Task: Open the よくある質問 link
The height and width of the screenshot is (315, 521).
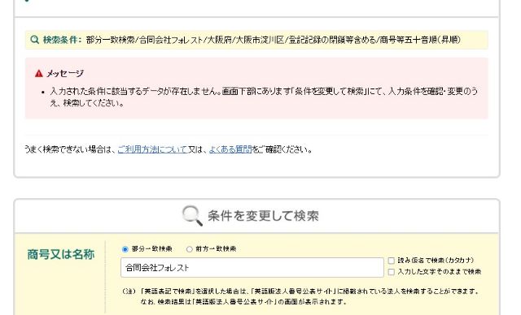Action: [230, 149]
